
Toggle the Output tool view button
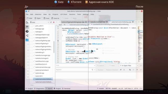click(x=29, y=89)
